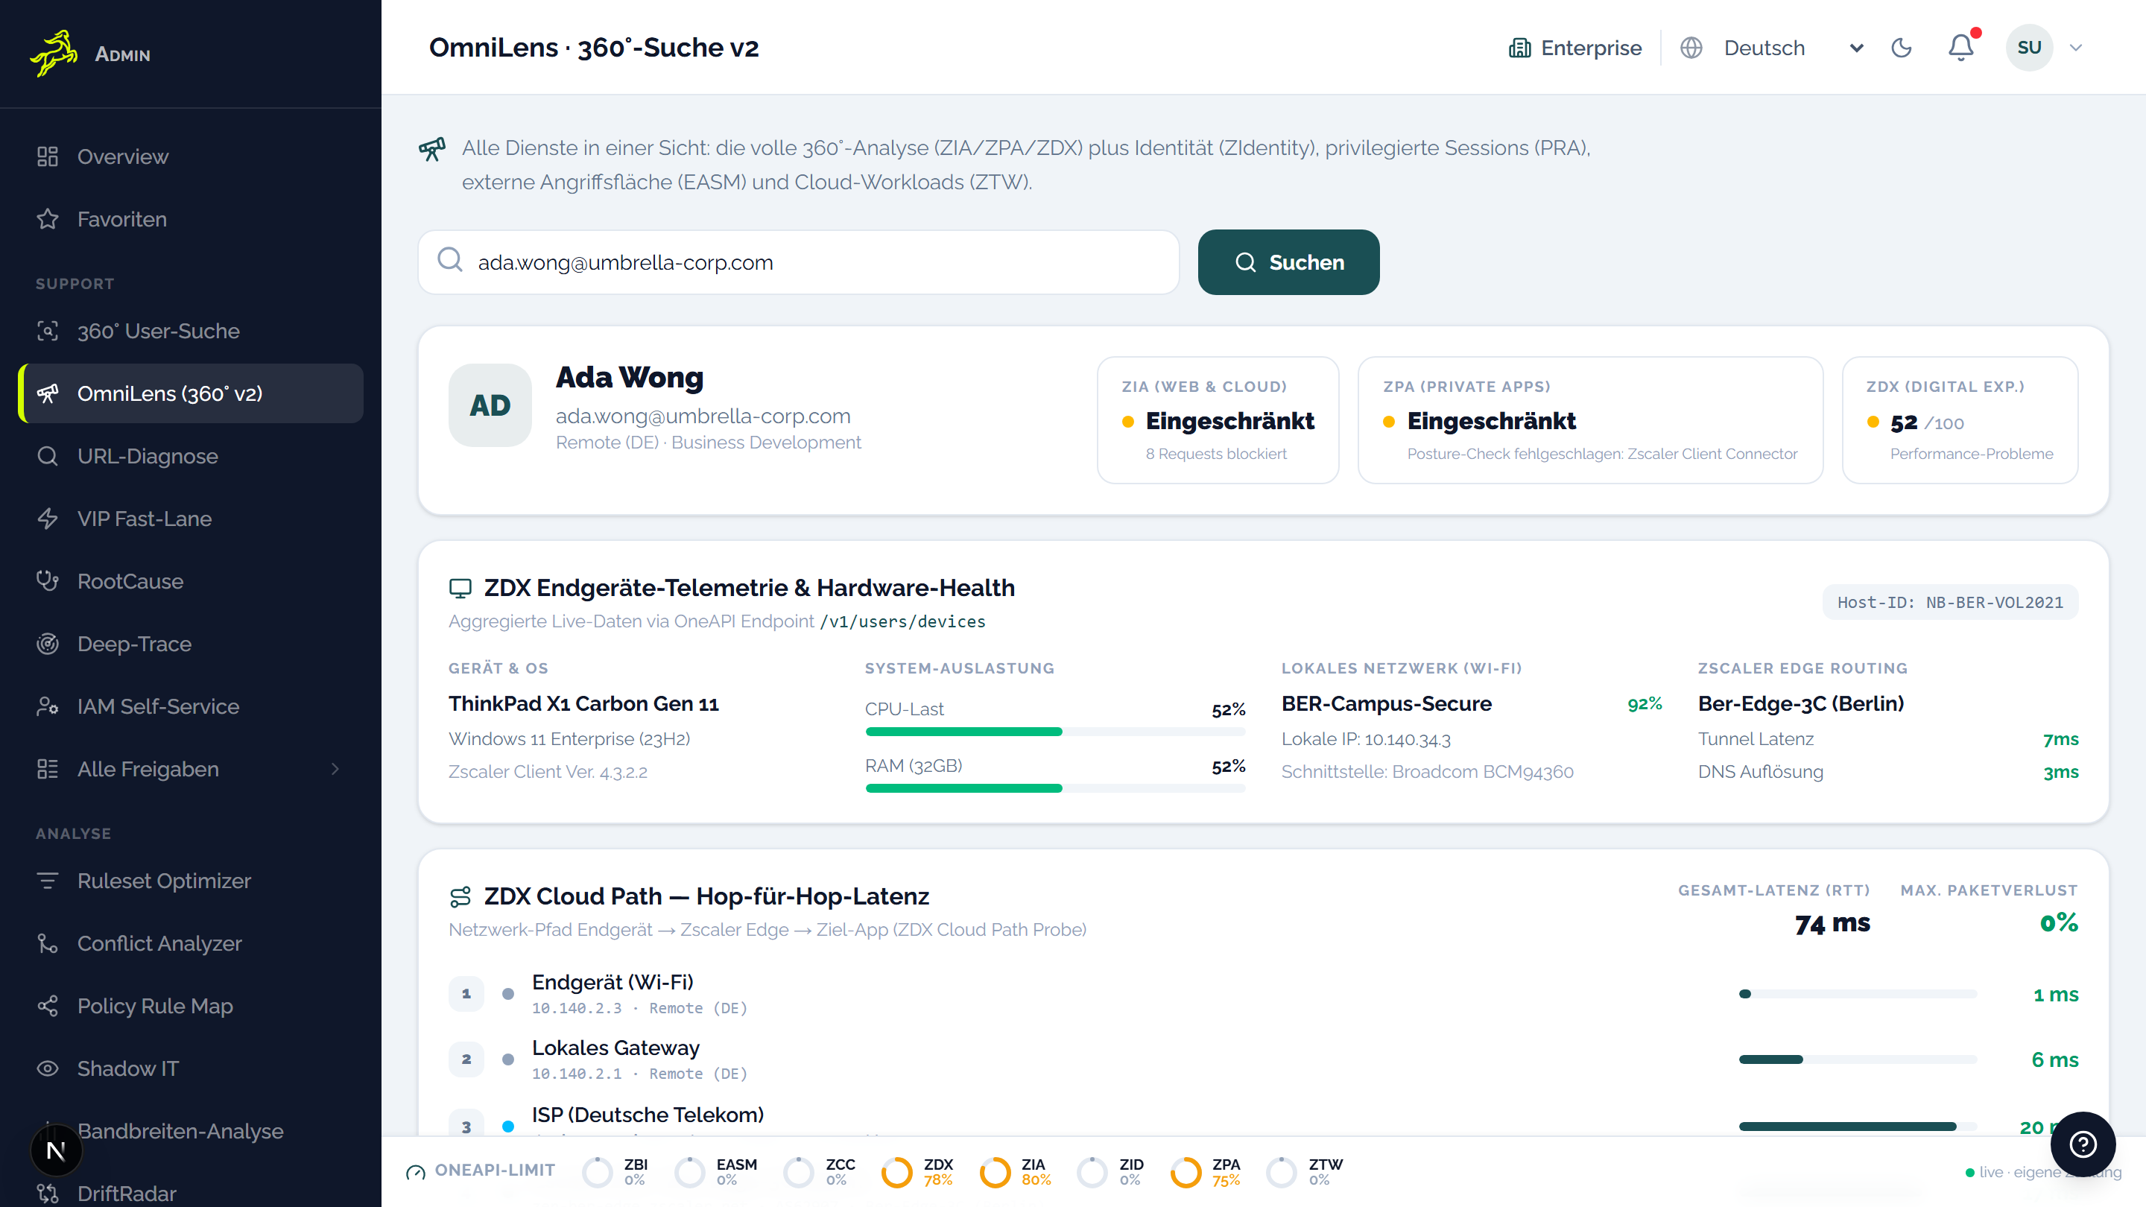Screen dimensions: 2146x1207
Task: Click the EASM 0% limit indicator
Action: coord(715,1172)
